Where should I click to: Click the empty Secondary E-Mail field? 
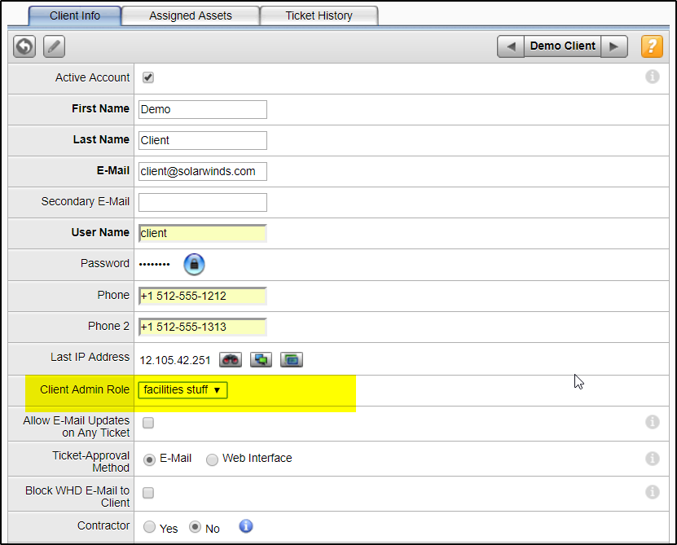203,203
